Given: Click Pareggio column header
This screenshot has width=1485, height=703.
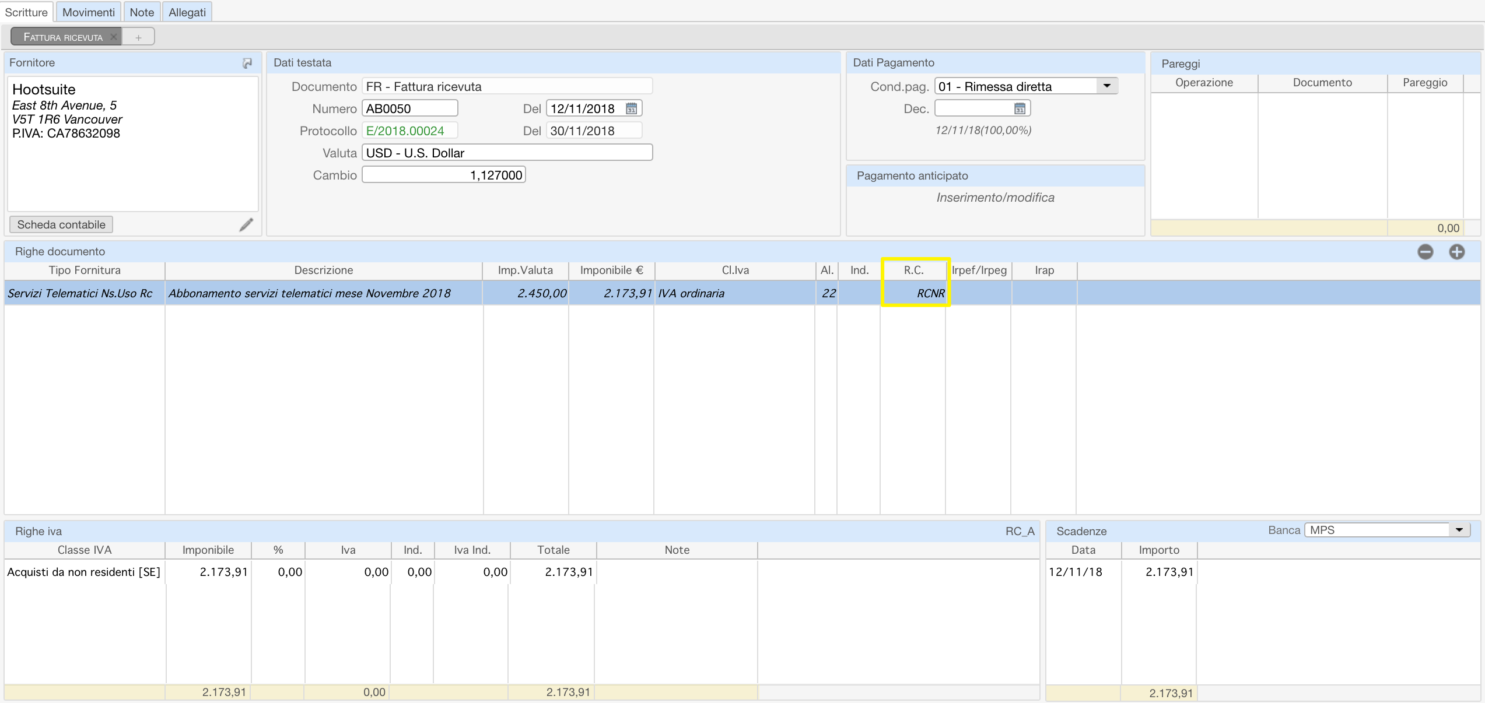Looking at the screenshot, I should [1425, 83].
